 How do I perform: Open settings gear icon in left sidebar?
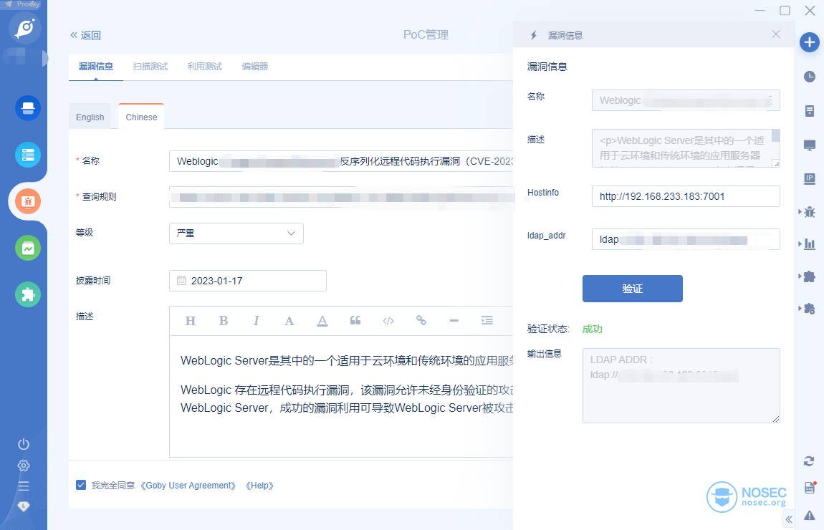(24, 466)
